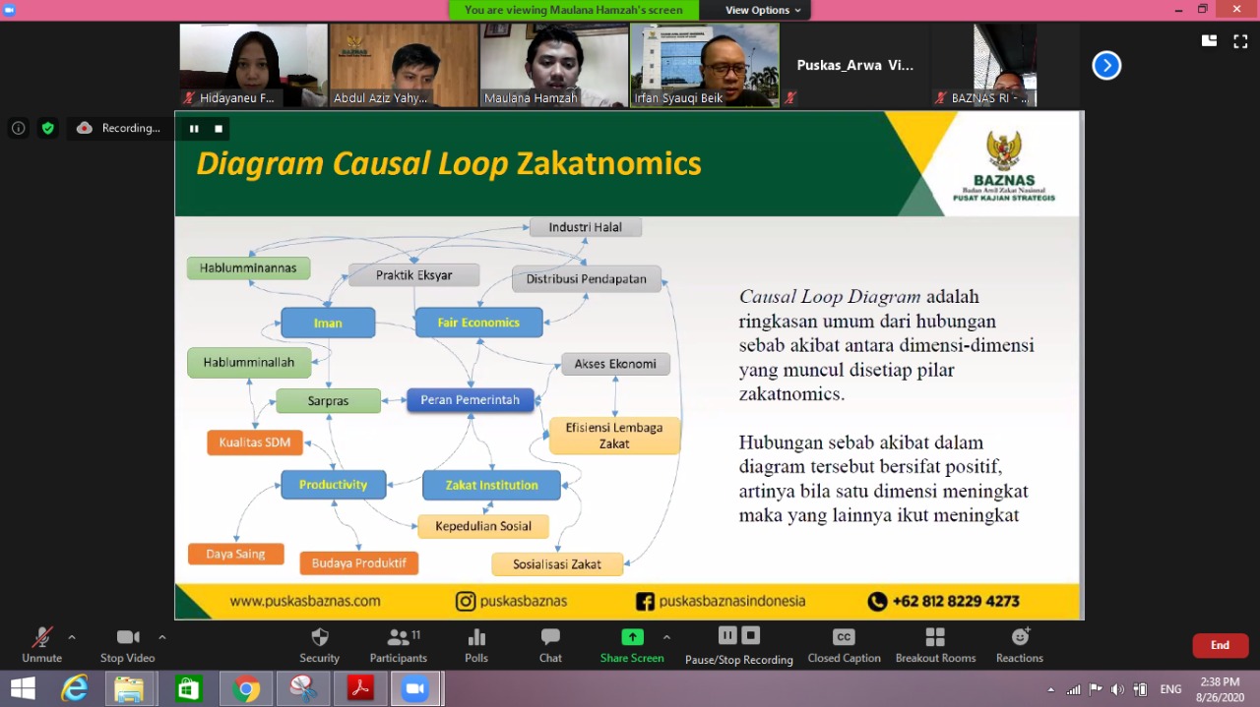Click the red End meeting button
This screenshot has height=707, width=1260.
click(1220, 645)
